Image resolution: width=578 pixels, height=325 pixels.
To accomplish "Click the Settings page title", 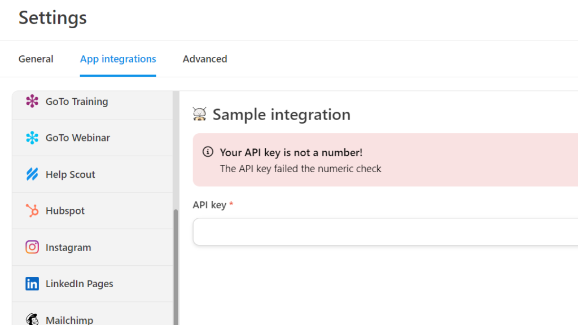I will click(x=52, y=17).
